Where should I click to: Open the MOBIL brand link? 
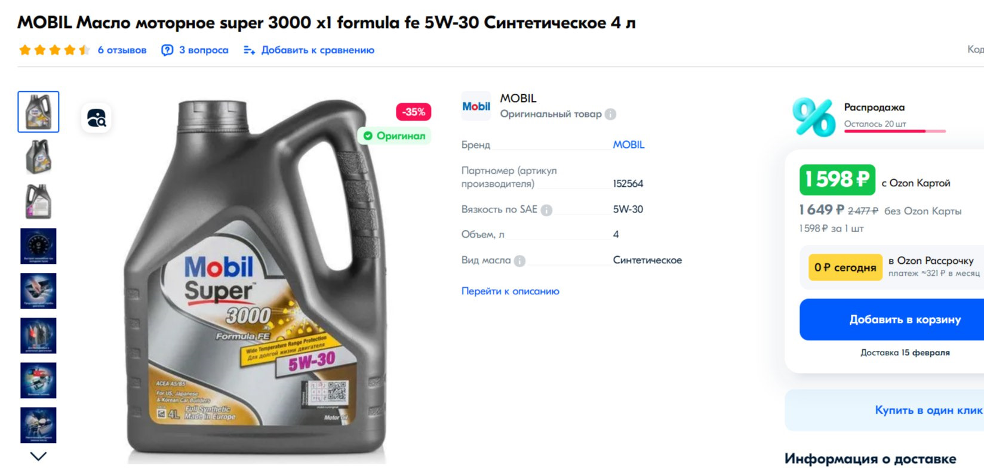[629, 144]
